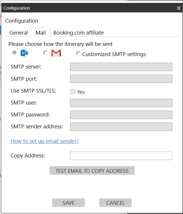Click the SMTP sender address field
The image size is (183, 214).
pyautogui.click(x=121, y=127)
